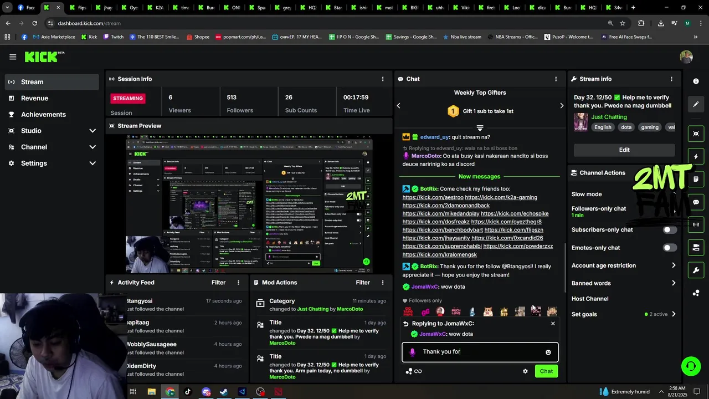Open Mod Actions three-dot menu
This screenshot has width=709, height=399.
tap(382, 283)
